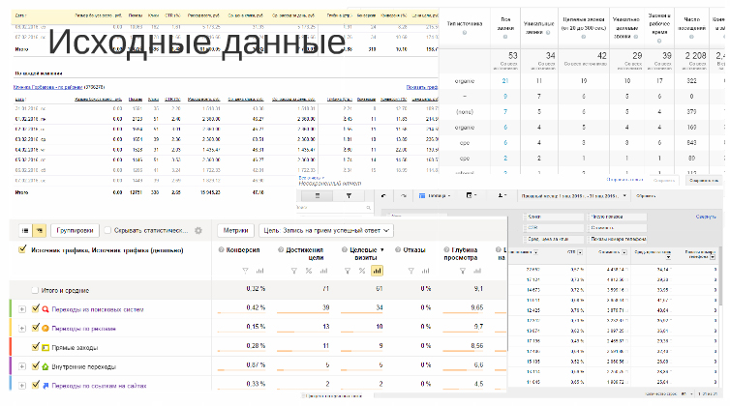The height and width of the screenshot is (406, 730).
Task: Open download dropdown in editor toolbar
Action: click(502, 196)
